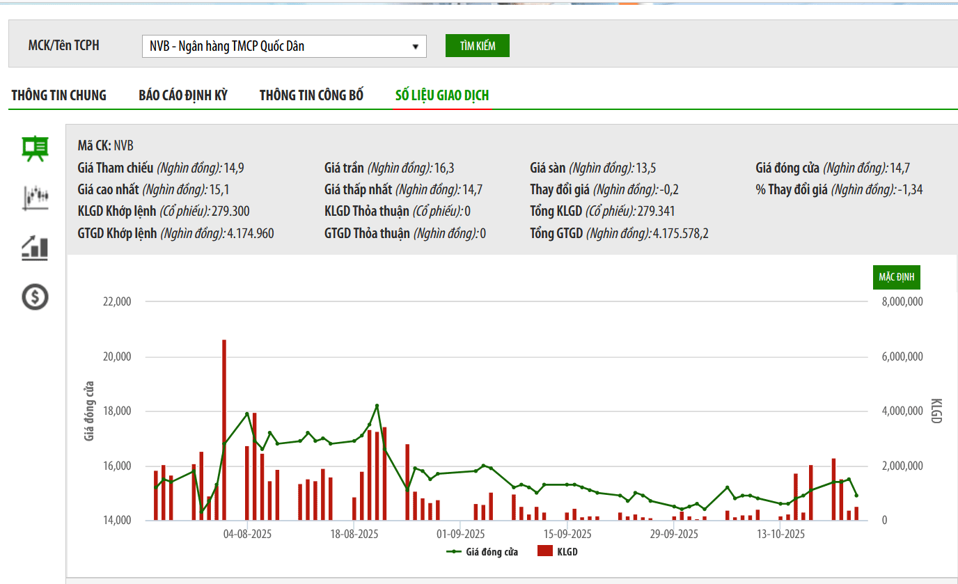Open the candlestick chart icon view

[x=35, y=198]
